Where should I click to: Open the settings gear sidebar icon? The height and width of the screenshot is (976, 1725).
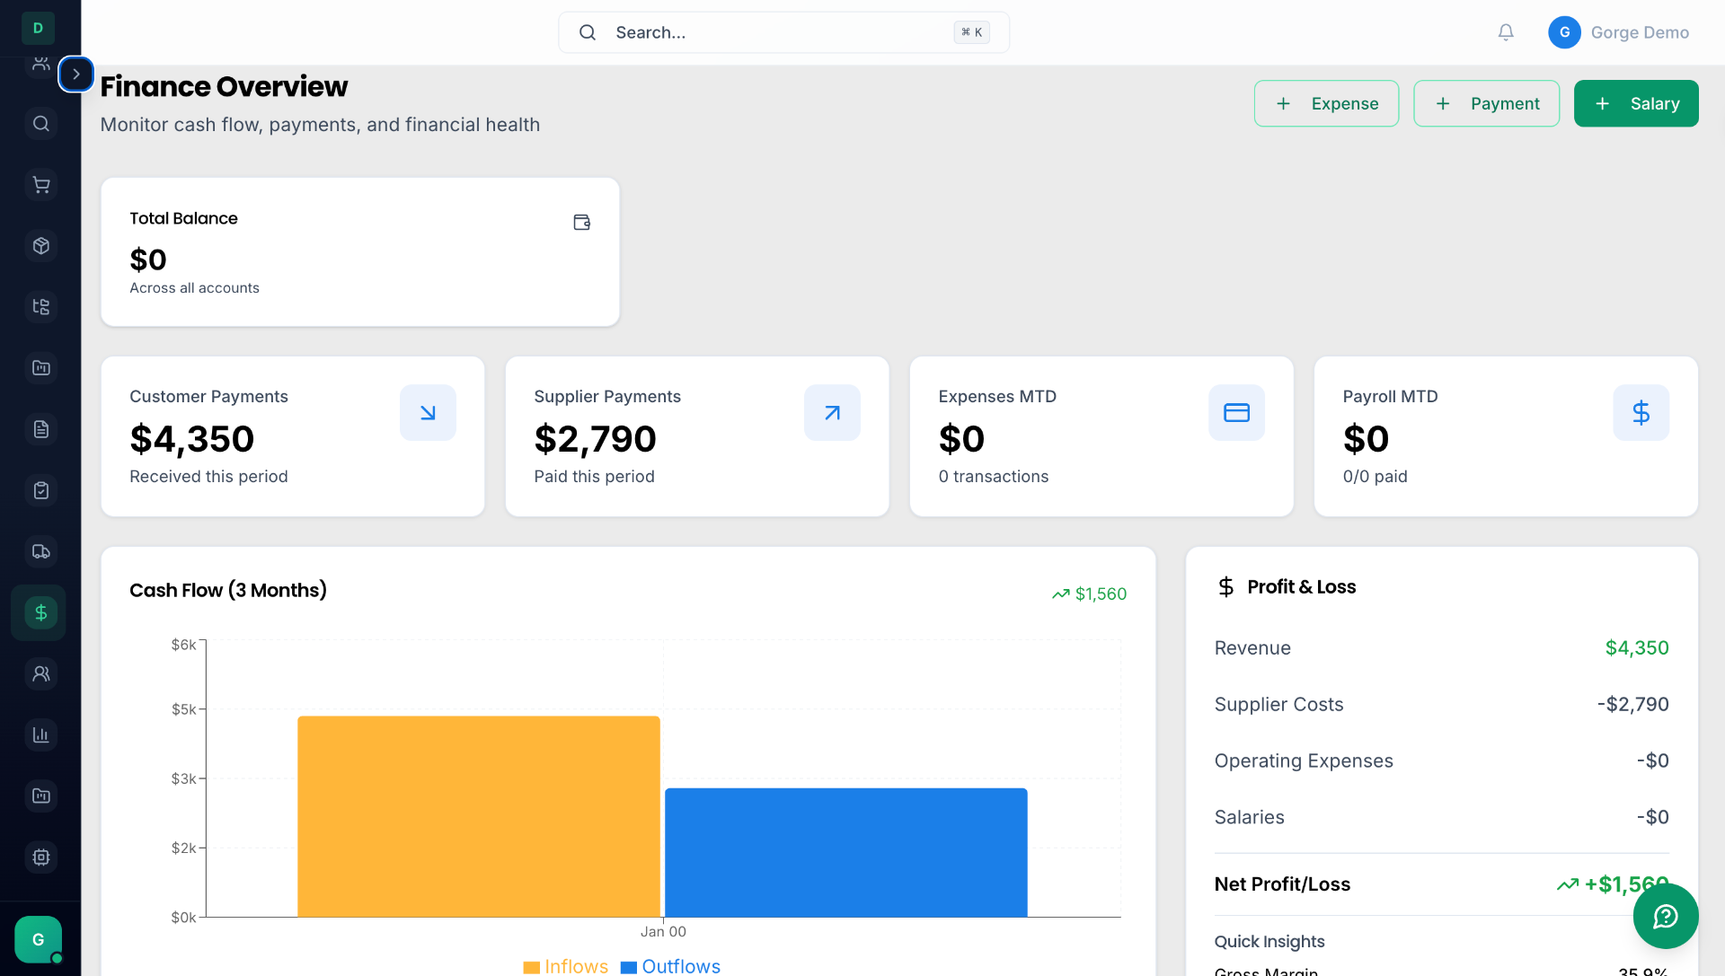41,857
